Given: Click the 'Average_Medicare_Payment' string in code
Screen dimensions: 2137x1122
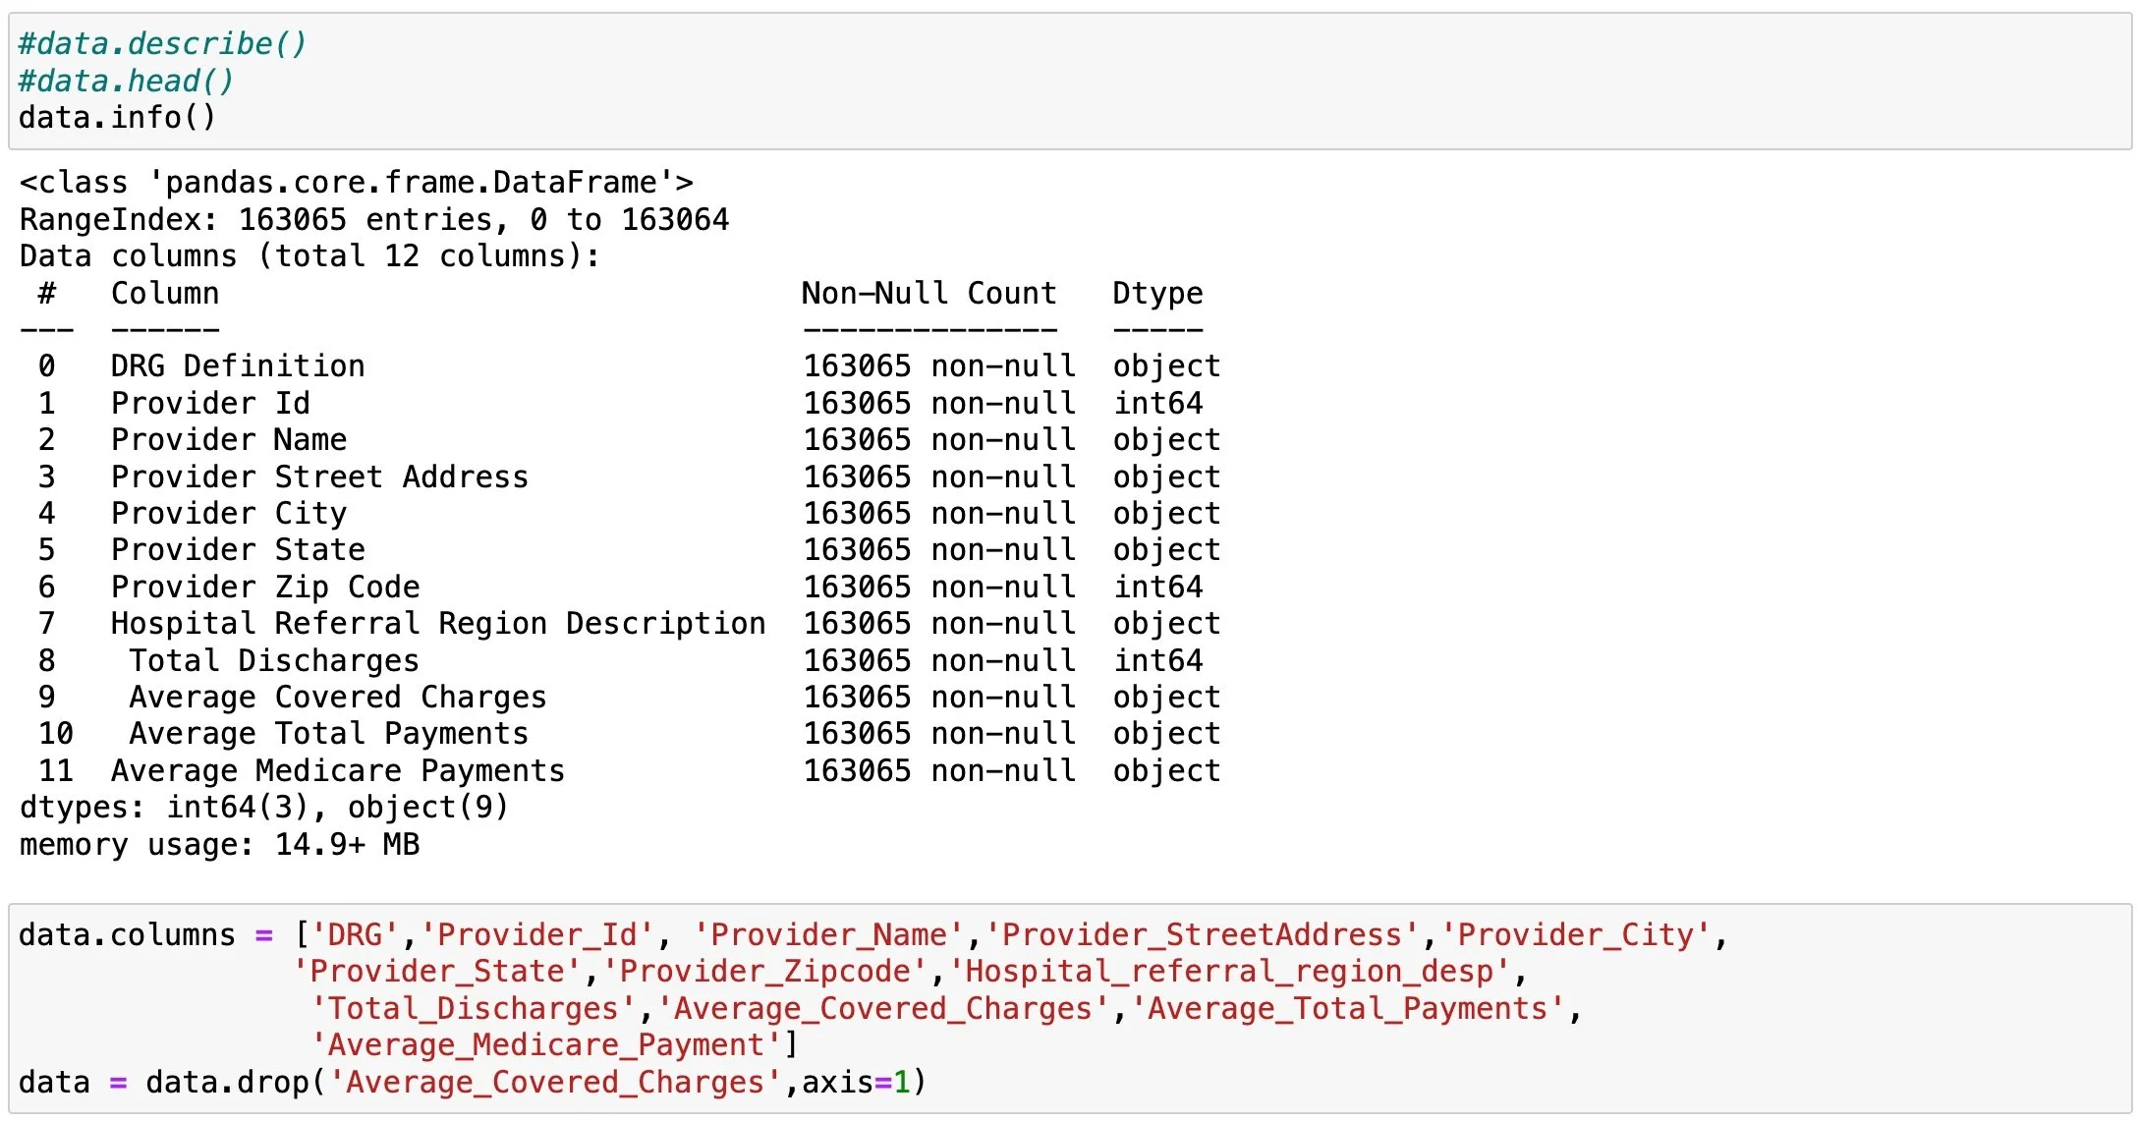Looking at the screenshot, I should pyautogui.click(x=546, y=1044).
